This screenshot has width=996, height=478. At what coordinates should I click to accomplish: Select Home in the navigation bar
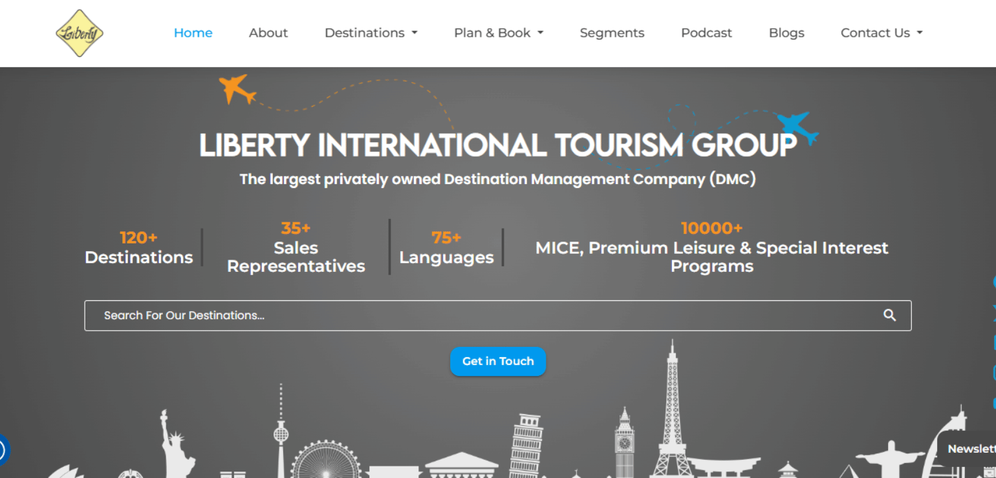click(193, 32)
